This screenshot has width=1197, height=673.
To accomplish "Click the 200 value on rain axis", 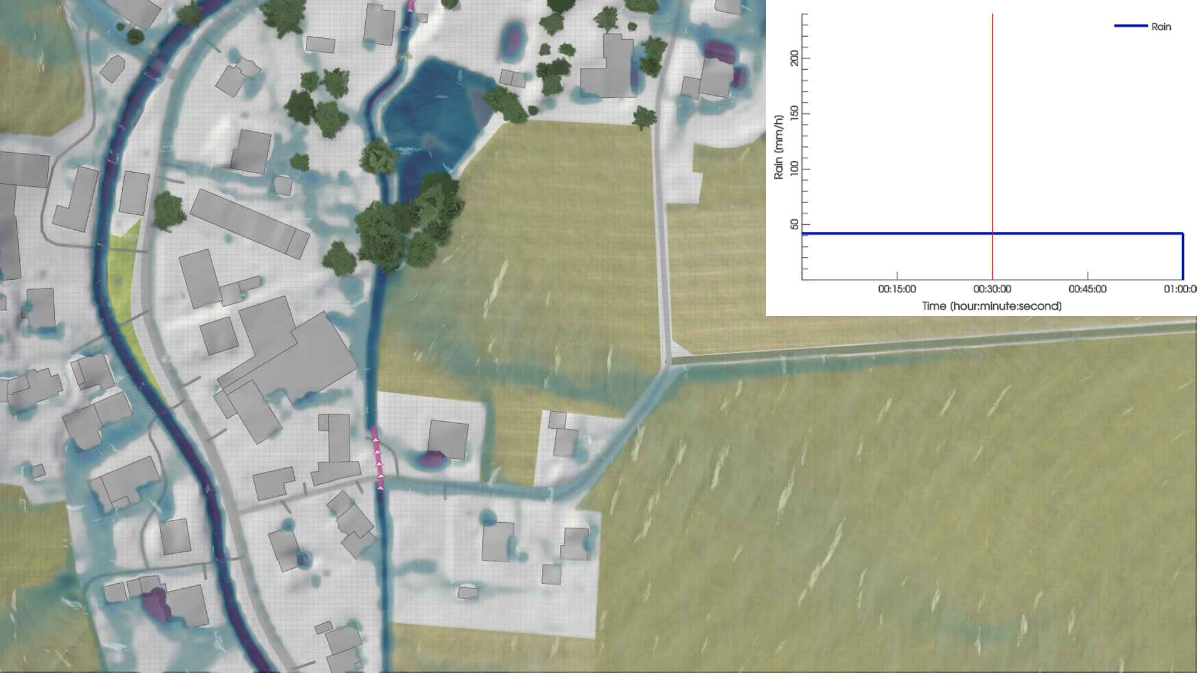I will point(794,59).
